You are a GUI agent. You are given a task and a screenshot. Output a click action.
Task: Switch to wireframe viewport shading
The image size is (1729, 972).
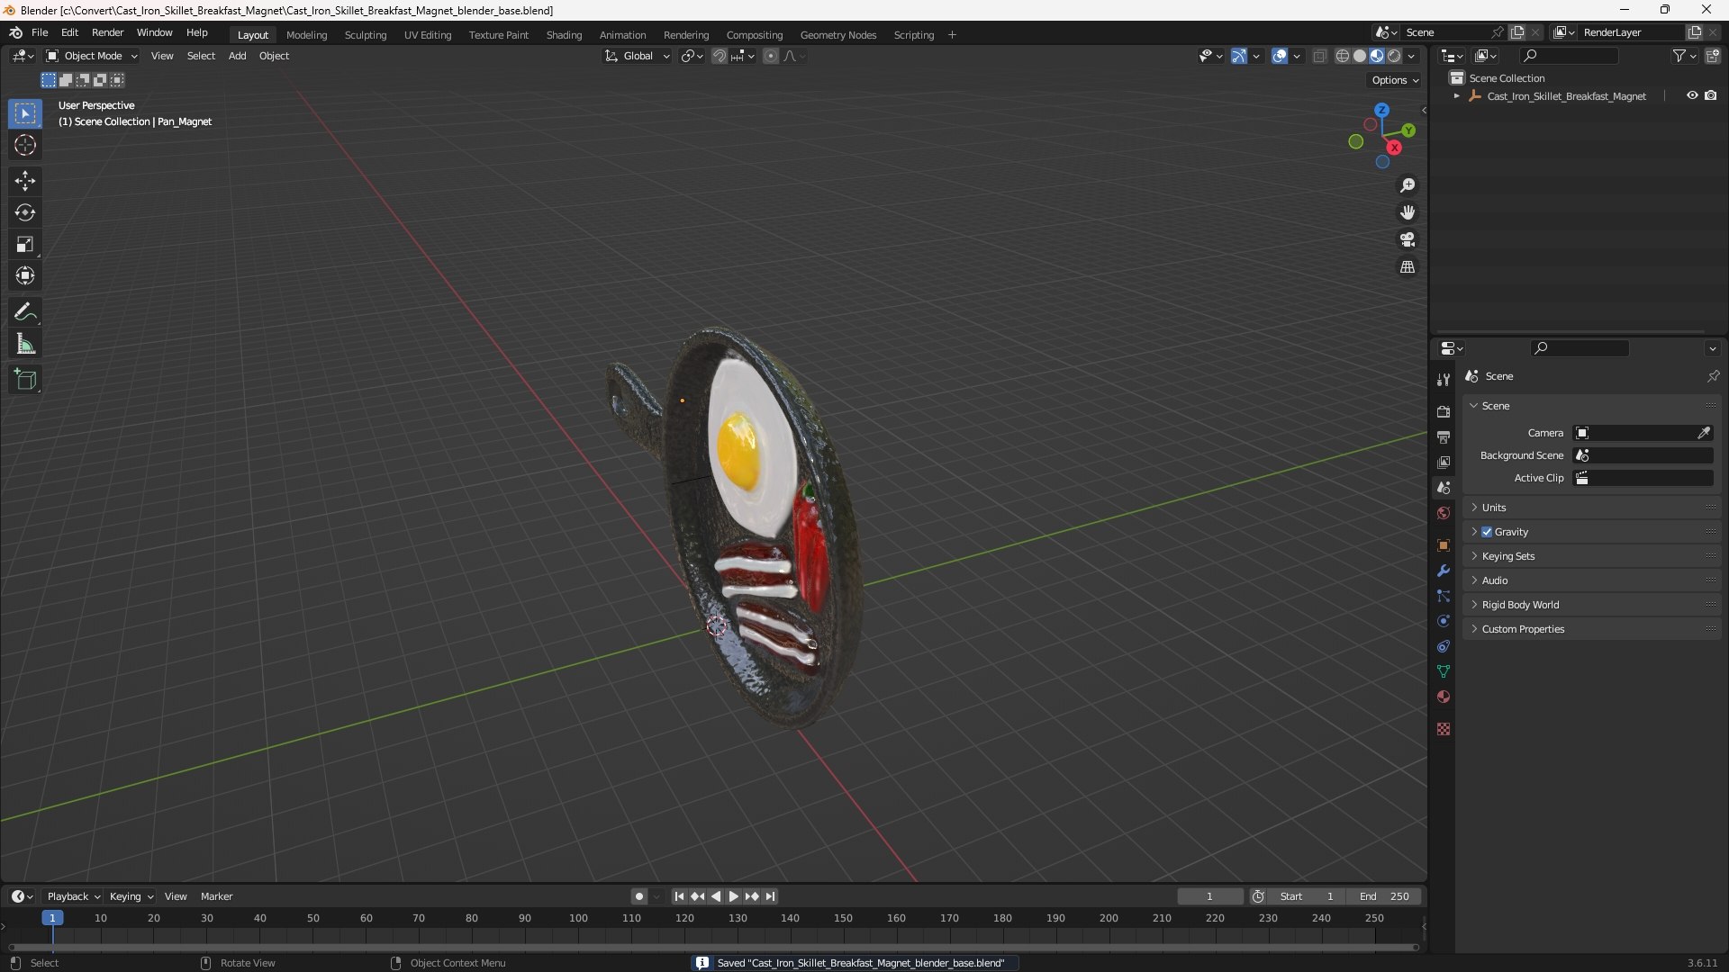click(x=1343, y=56)
